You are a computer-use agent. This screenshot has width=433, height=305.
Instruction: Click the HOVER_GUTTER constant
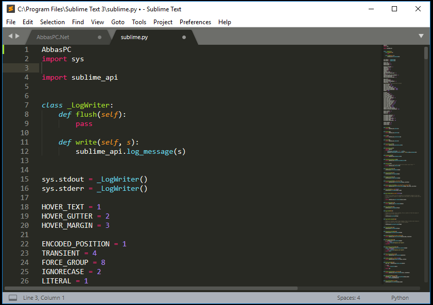67,216
